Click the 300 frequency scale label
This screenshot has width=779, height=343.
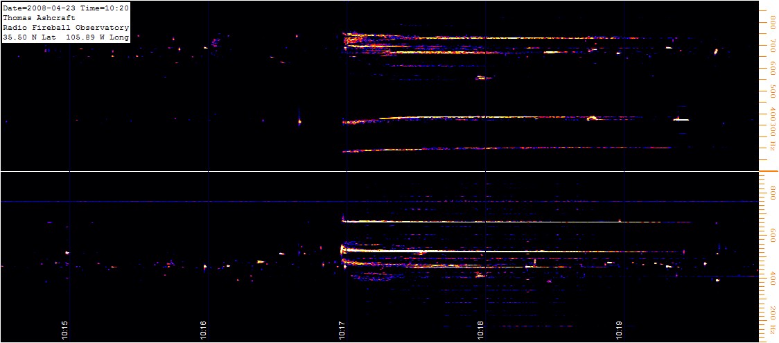[773, 130]
